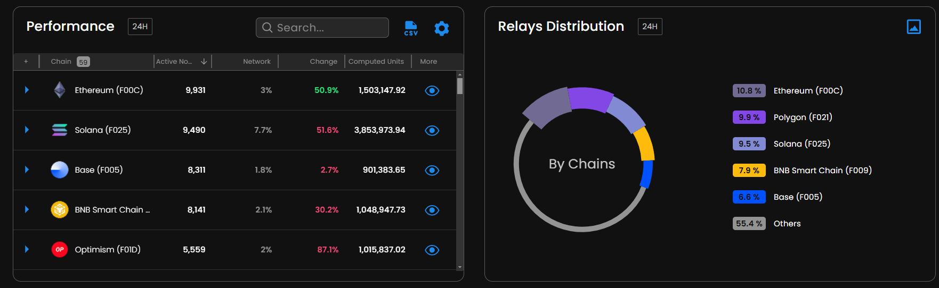Export performance table as CSV
This screenshot has width=939, height=288.
pos(411,28)
